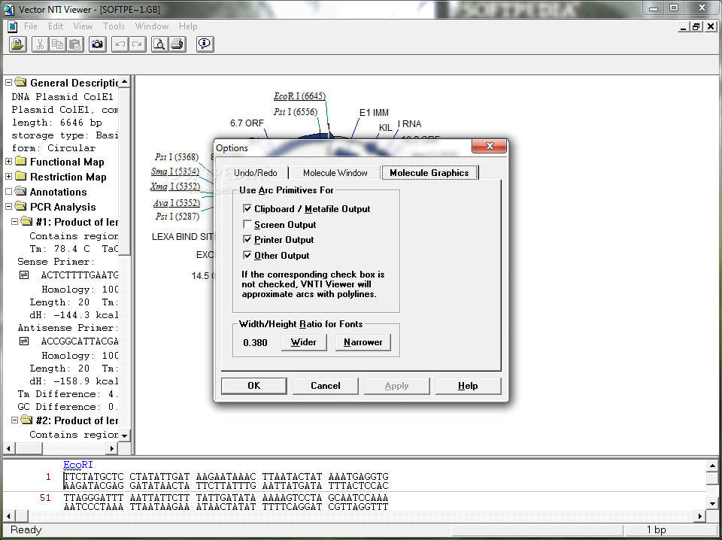Select the Copy toolbar icon

[x=57, y=44]
